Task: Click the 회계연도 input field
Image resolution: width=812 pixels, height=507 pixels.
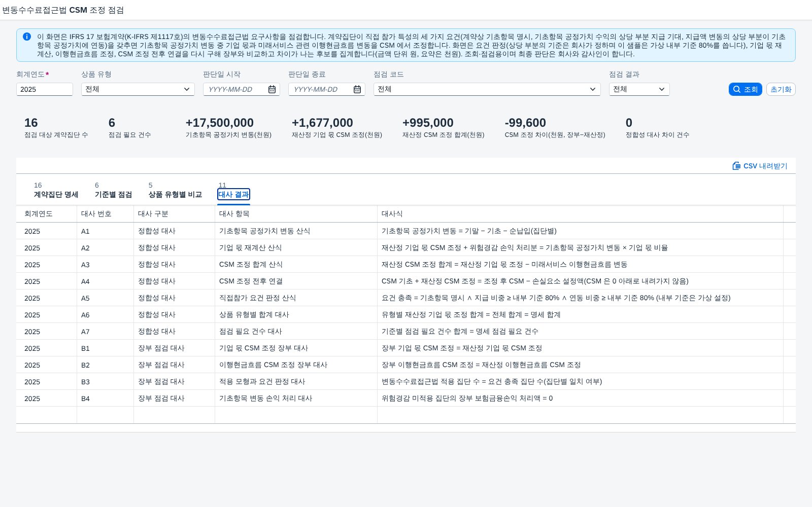Action: [45, 89]
